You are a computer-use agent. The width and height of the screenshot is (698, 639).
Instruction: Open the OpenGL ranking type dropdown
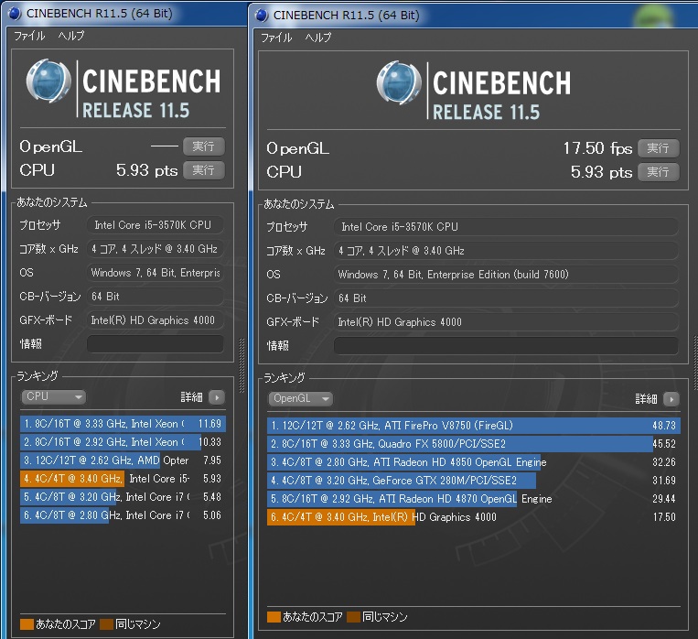[300, 399]
